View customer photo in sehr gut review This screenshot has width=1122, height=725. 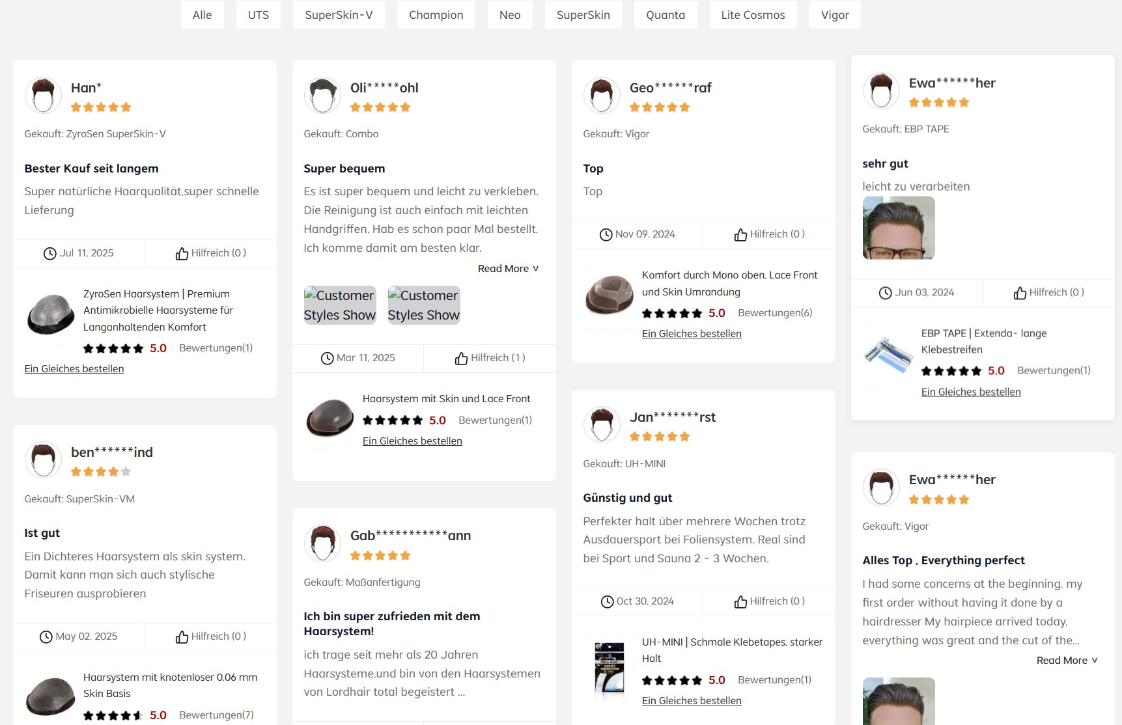point(899,228)
